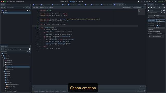Image resolution: width=166 pixels, height=93 pixels.
Task: Click the Filter Nodes search field
Action: point(16,7)
